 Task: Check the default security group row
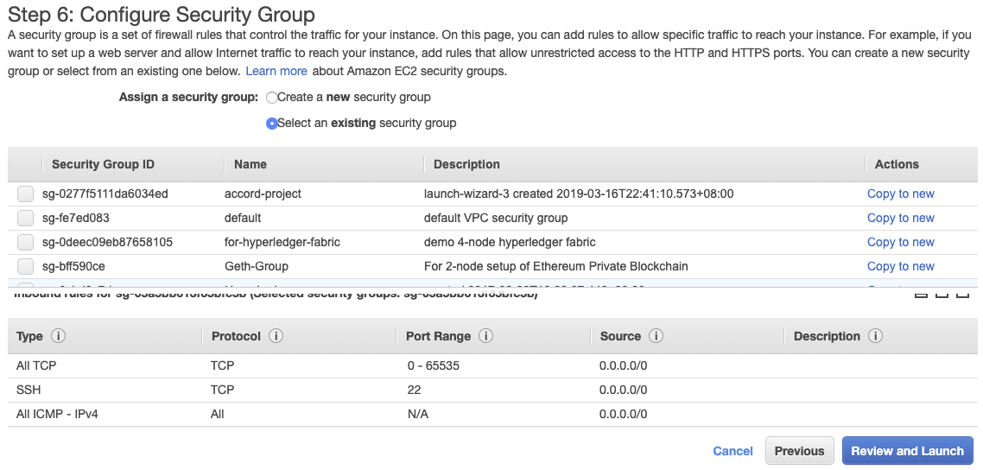coord(25,219)
